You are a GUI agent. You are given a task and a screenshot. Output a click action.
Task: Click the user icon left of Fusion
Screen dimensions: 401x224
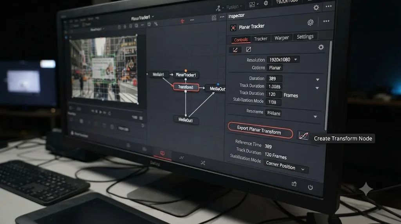tap(218, 9)
